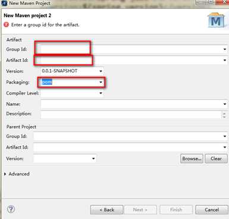Click the help question mark icon
Viewport: 229px width, 219px height.
[11, 209]
